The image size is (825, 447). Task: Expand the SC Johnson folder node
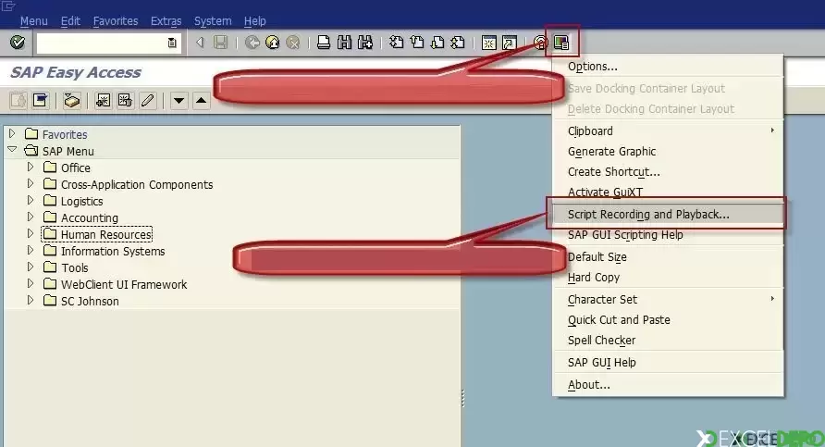31,301
